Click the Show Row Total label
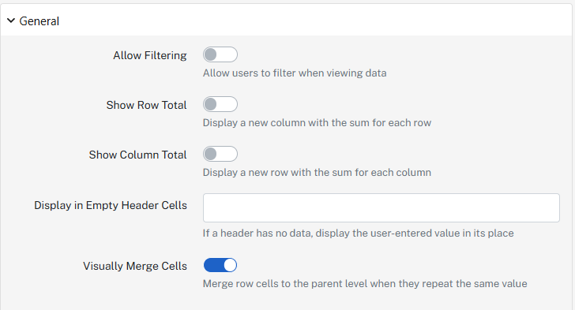The height and width of the screenshot is (310, 575). pyautogui.click(x=146, y=105)
